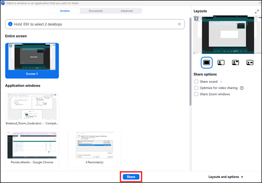Switch to the Advanced tab

127,11
